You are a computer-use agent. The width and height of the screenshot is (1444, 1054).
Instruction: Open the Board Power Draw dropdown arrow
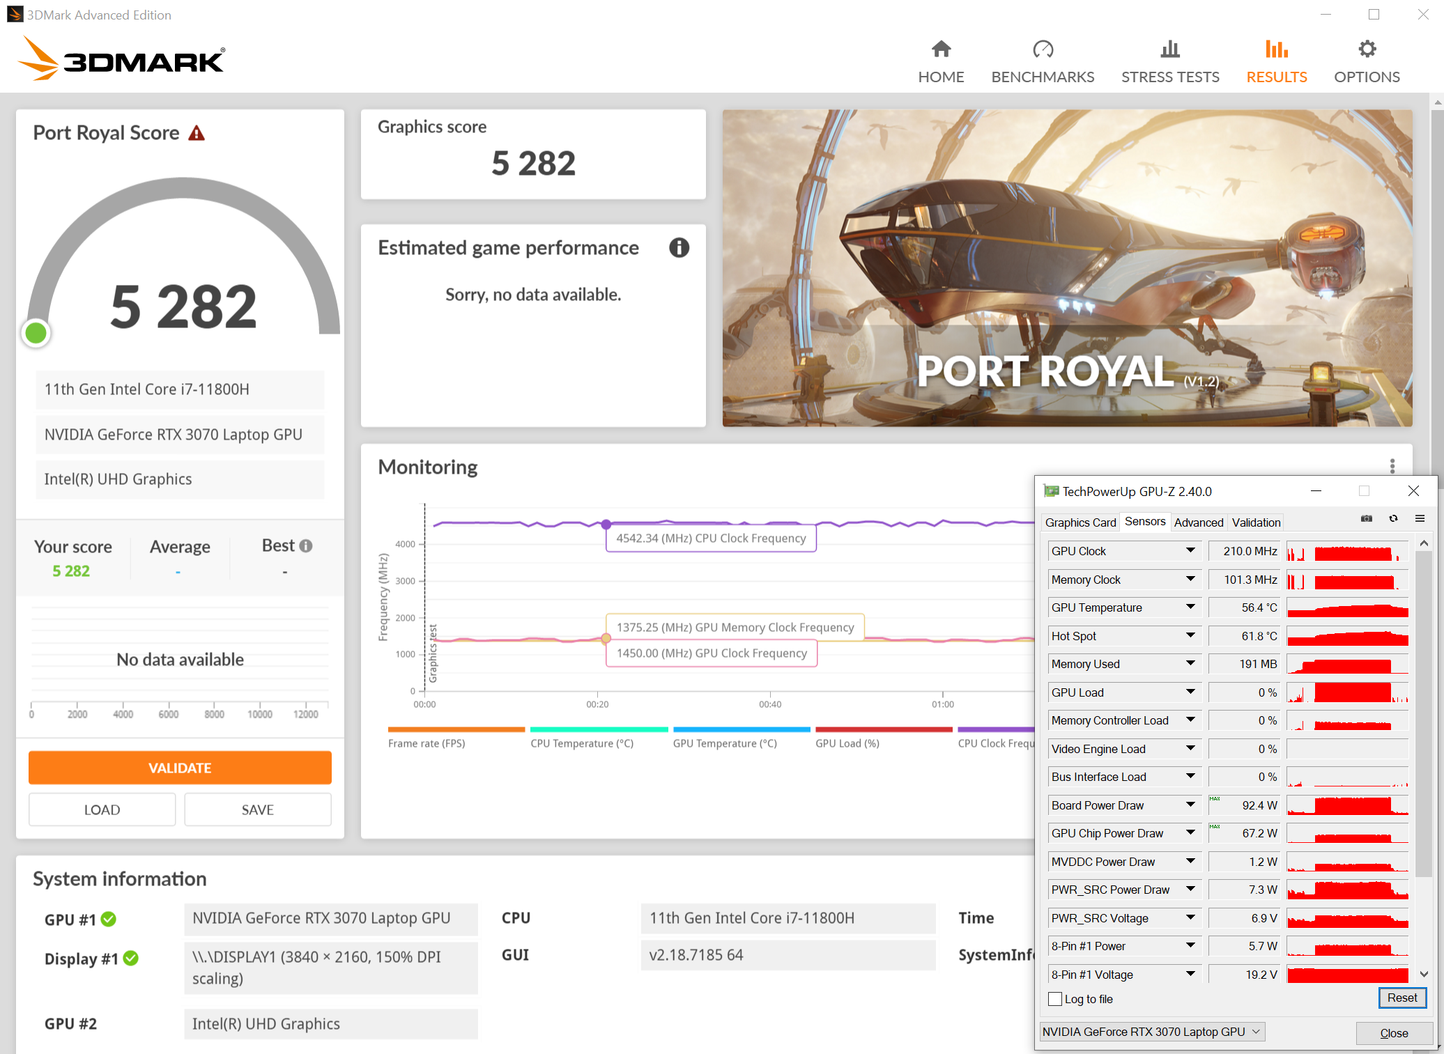(1190, 805)
